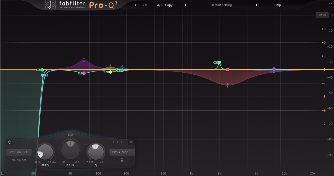Click the 12 dB display range button

pos(322,15)
